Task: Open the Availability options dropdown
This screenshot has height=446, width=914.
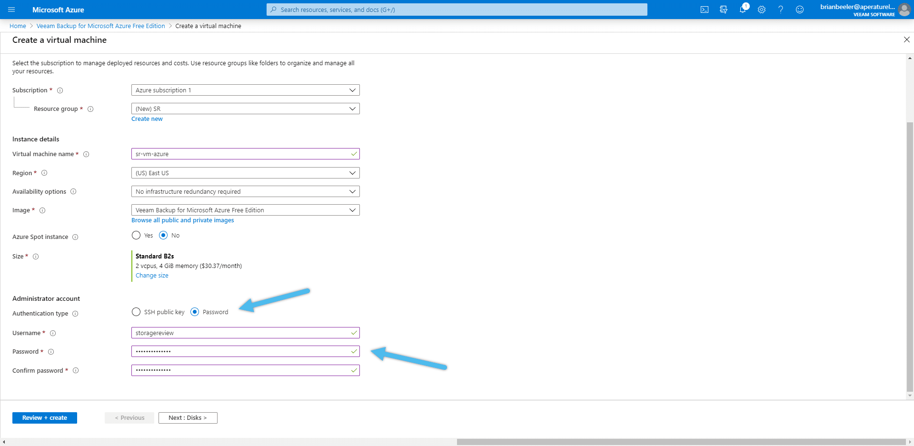Action: 246,191
